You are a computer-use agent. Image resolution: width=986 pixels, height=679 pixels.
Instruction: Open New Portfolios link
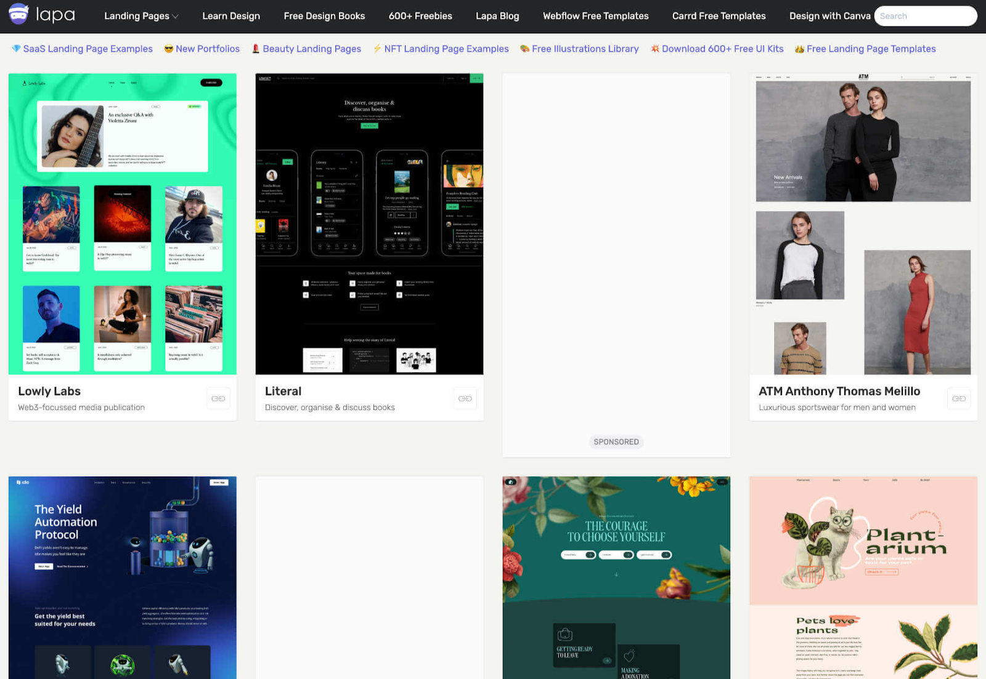208,49
